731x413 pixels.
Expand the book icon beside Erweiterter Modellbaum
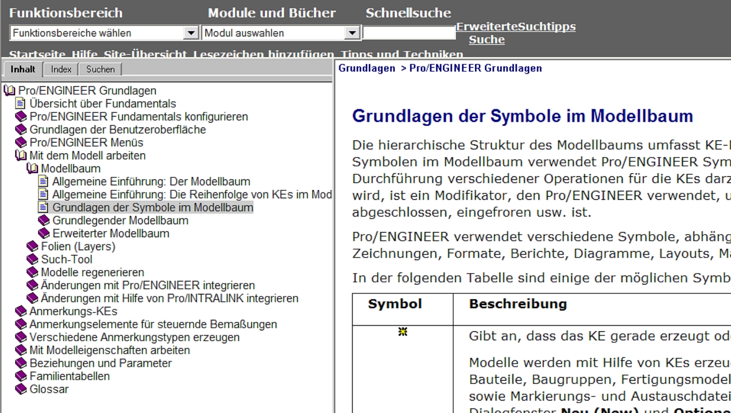[44, 233]
